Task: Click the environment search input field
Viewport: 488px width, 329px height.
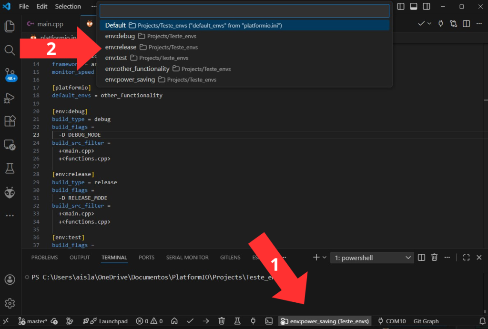Action: click(244, 11)
